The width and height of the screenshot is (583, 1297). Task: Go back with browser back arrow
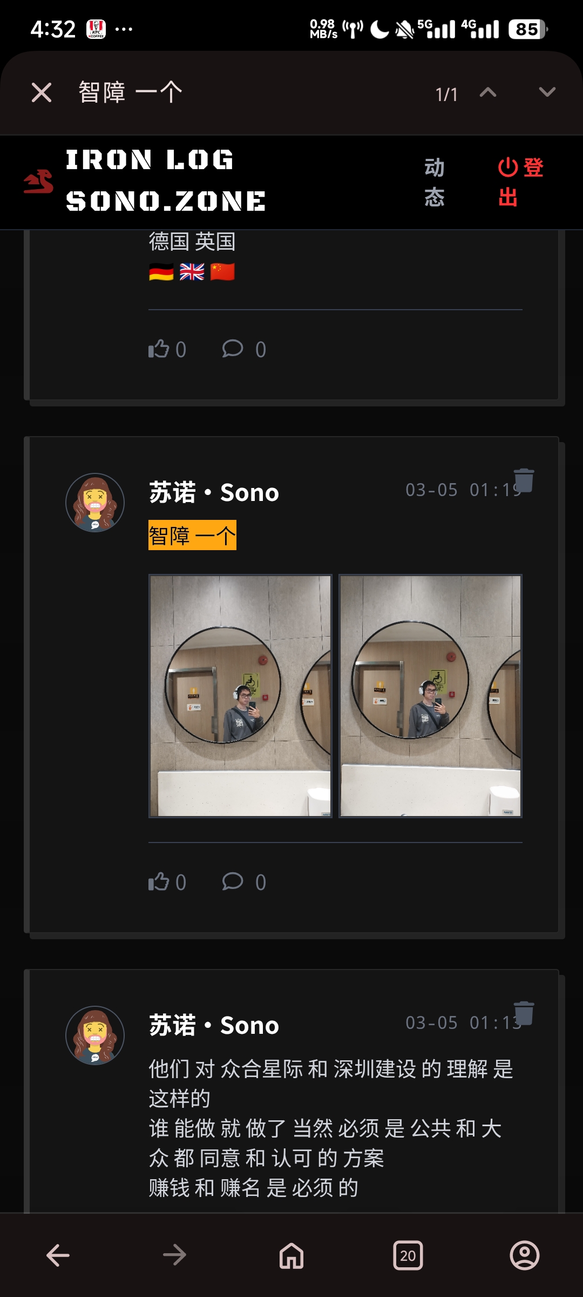tap(58, 1255)
